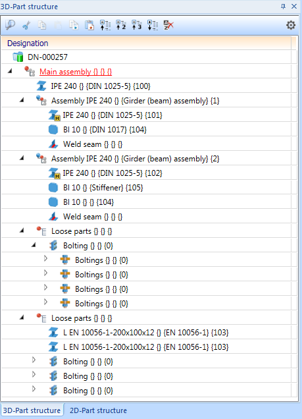The height and width of the screenshot is (419, 302).
Task: Collapse Assembly IPE 240 Girder assembly {1}
Action: 22,100
